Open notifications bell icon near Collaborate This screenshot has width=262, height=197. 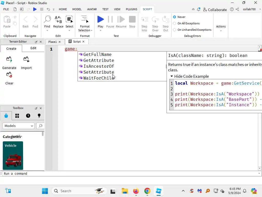tap(199, 9)
